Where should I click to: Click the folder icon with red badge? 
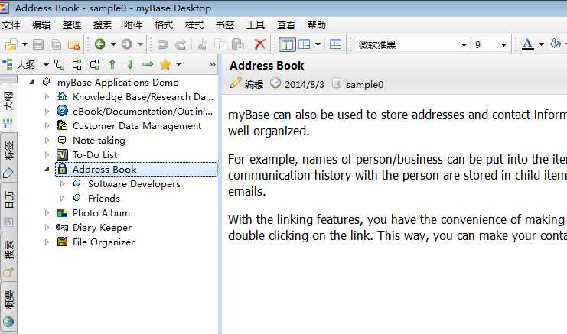point(73,44)
